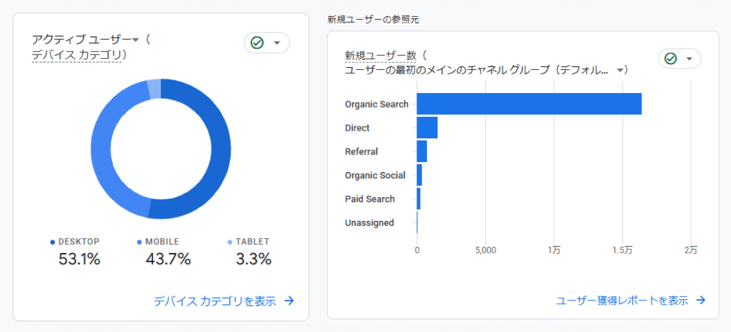Open the status dropdown arrow on new users card

point(690,59)
